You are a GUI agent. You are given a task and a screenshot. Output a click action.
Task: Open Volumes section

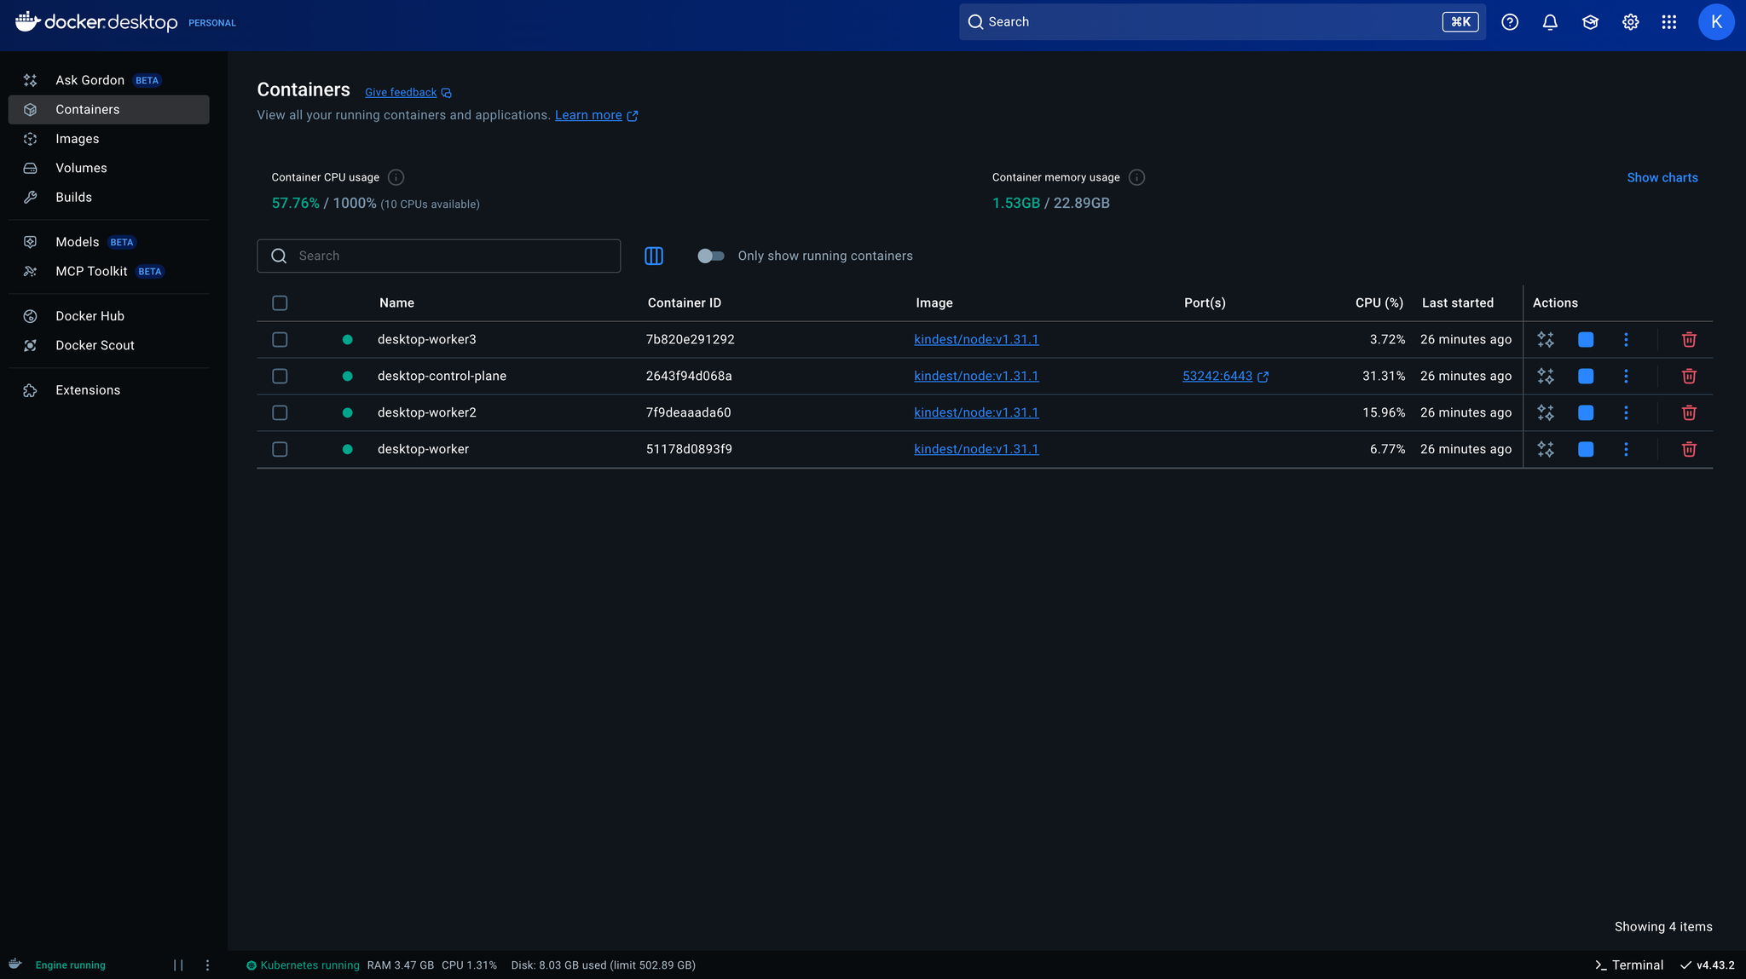108,168
